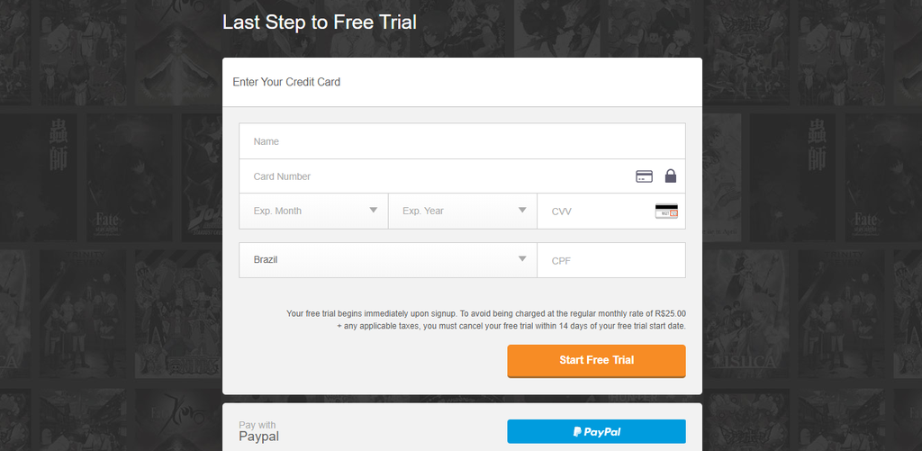Open the Brazil country dropdown
This screenshot has height=451, width=922.
[388, 260]
